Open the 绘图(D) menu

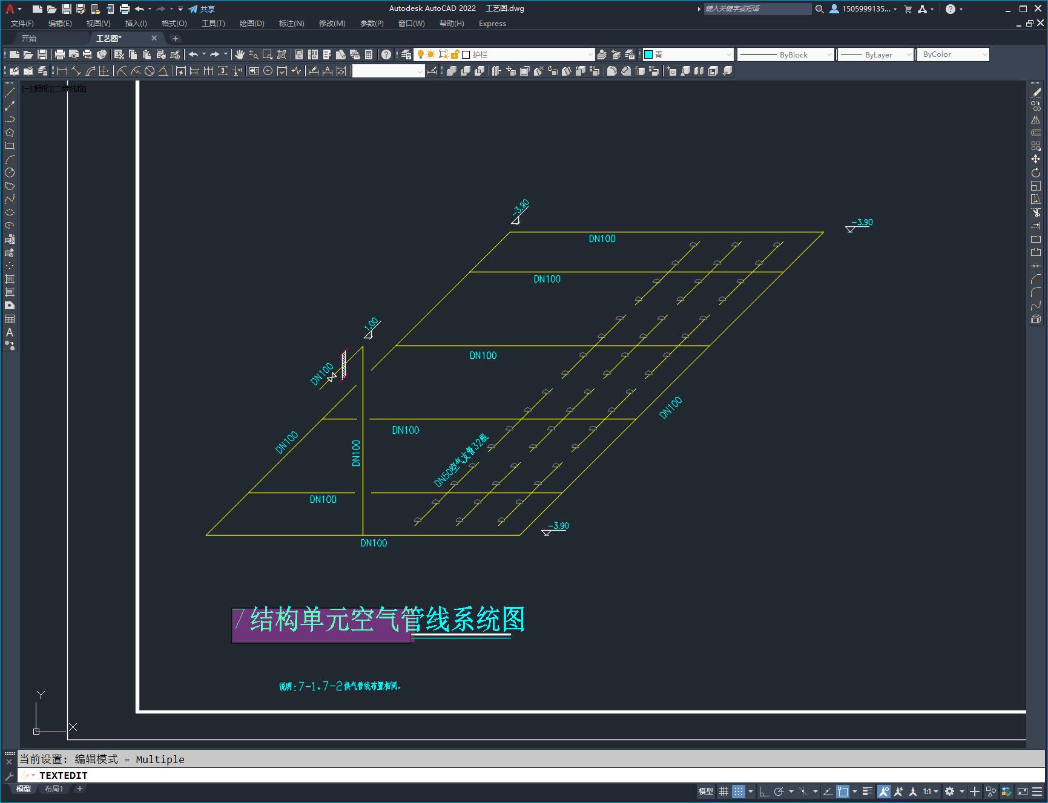click(252, 24)
